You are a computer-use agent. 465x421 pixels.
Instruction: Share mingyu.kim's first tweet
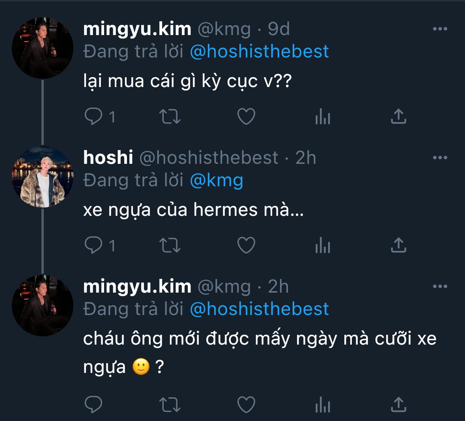click(x=398, y=116)
